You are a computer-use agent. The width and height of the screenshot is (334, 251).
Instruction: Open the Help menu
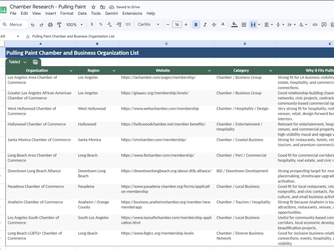click(x=151, y=13)
